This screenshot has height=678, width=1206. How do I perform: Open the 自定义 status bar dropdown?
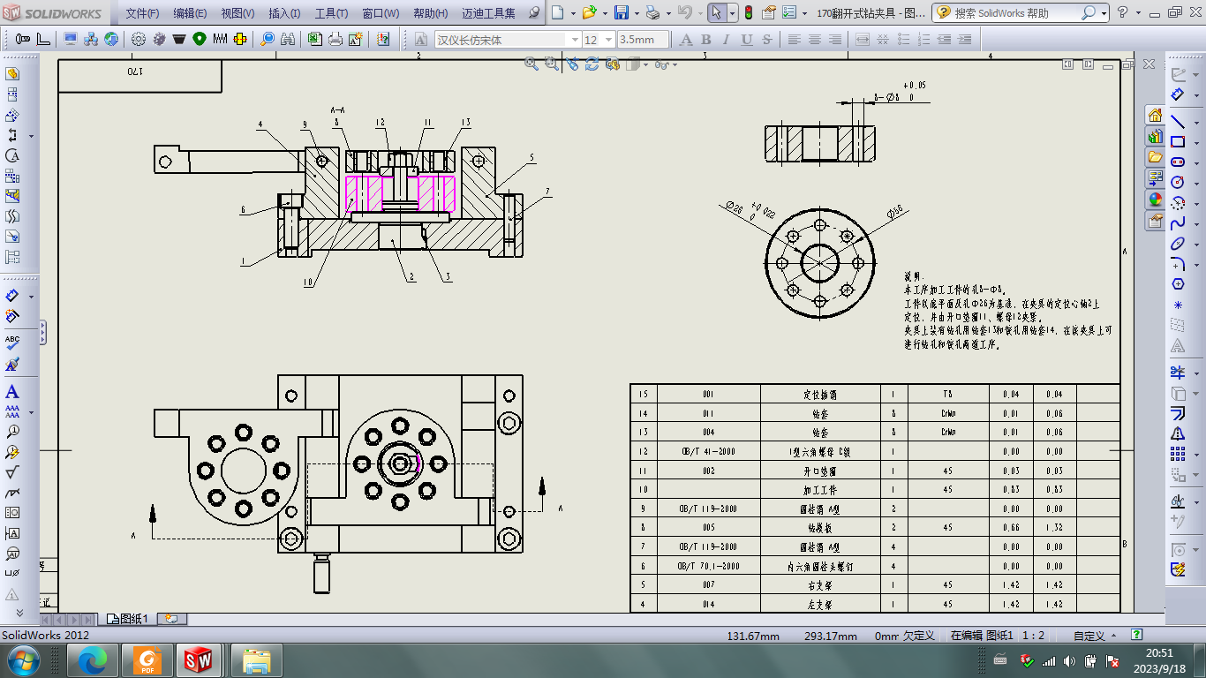point(1094,636)
